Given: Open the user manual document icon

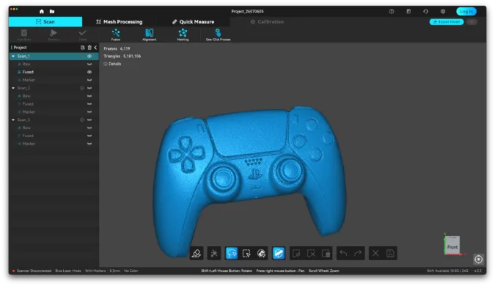Looking at the screenshot, I should (408, 11).
